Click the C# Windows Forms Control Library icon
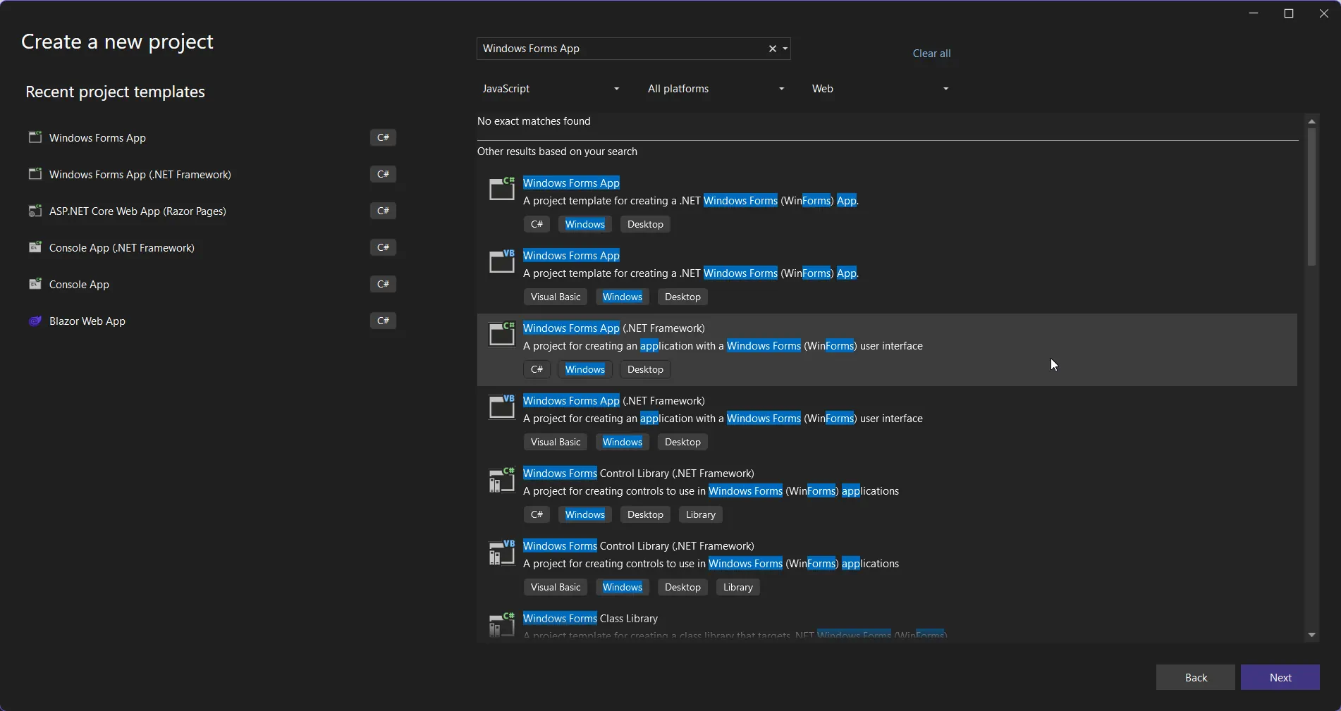 502,481
